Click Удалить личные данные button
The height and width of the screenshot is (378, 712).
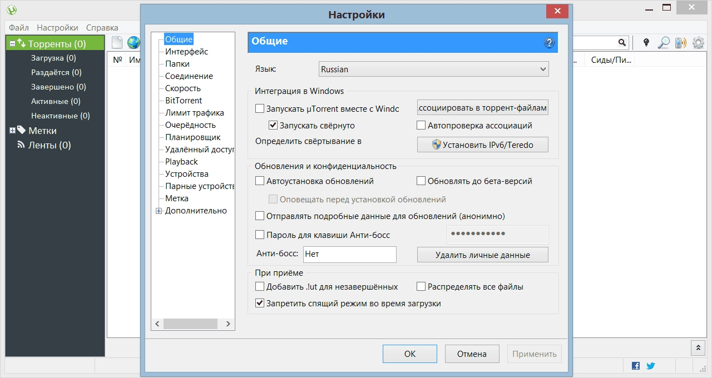pyautogui.click(x=482, y=255)
